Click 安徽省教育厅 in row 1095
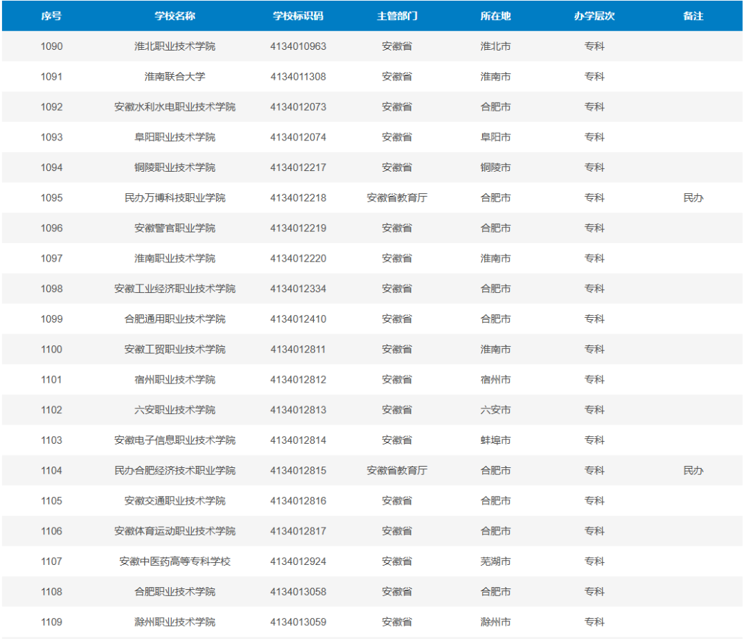This screenshot has height=639, width=748. (397, 197)
